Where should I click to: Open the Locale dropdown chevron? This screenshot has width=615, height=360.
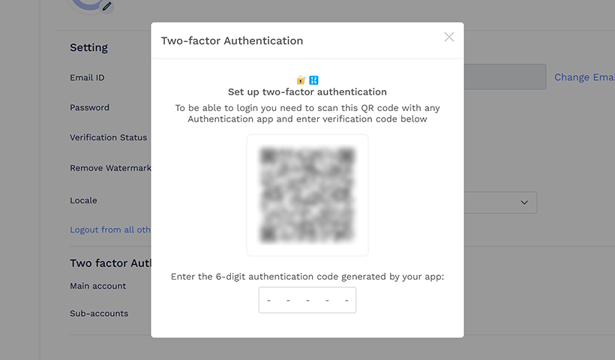pyautogui.click(x=524, y=202)
